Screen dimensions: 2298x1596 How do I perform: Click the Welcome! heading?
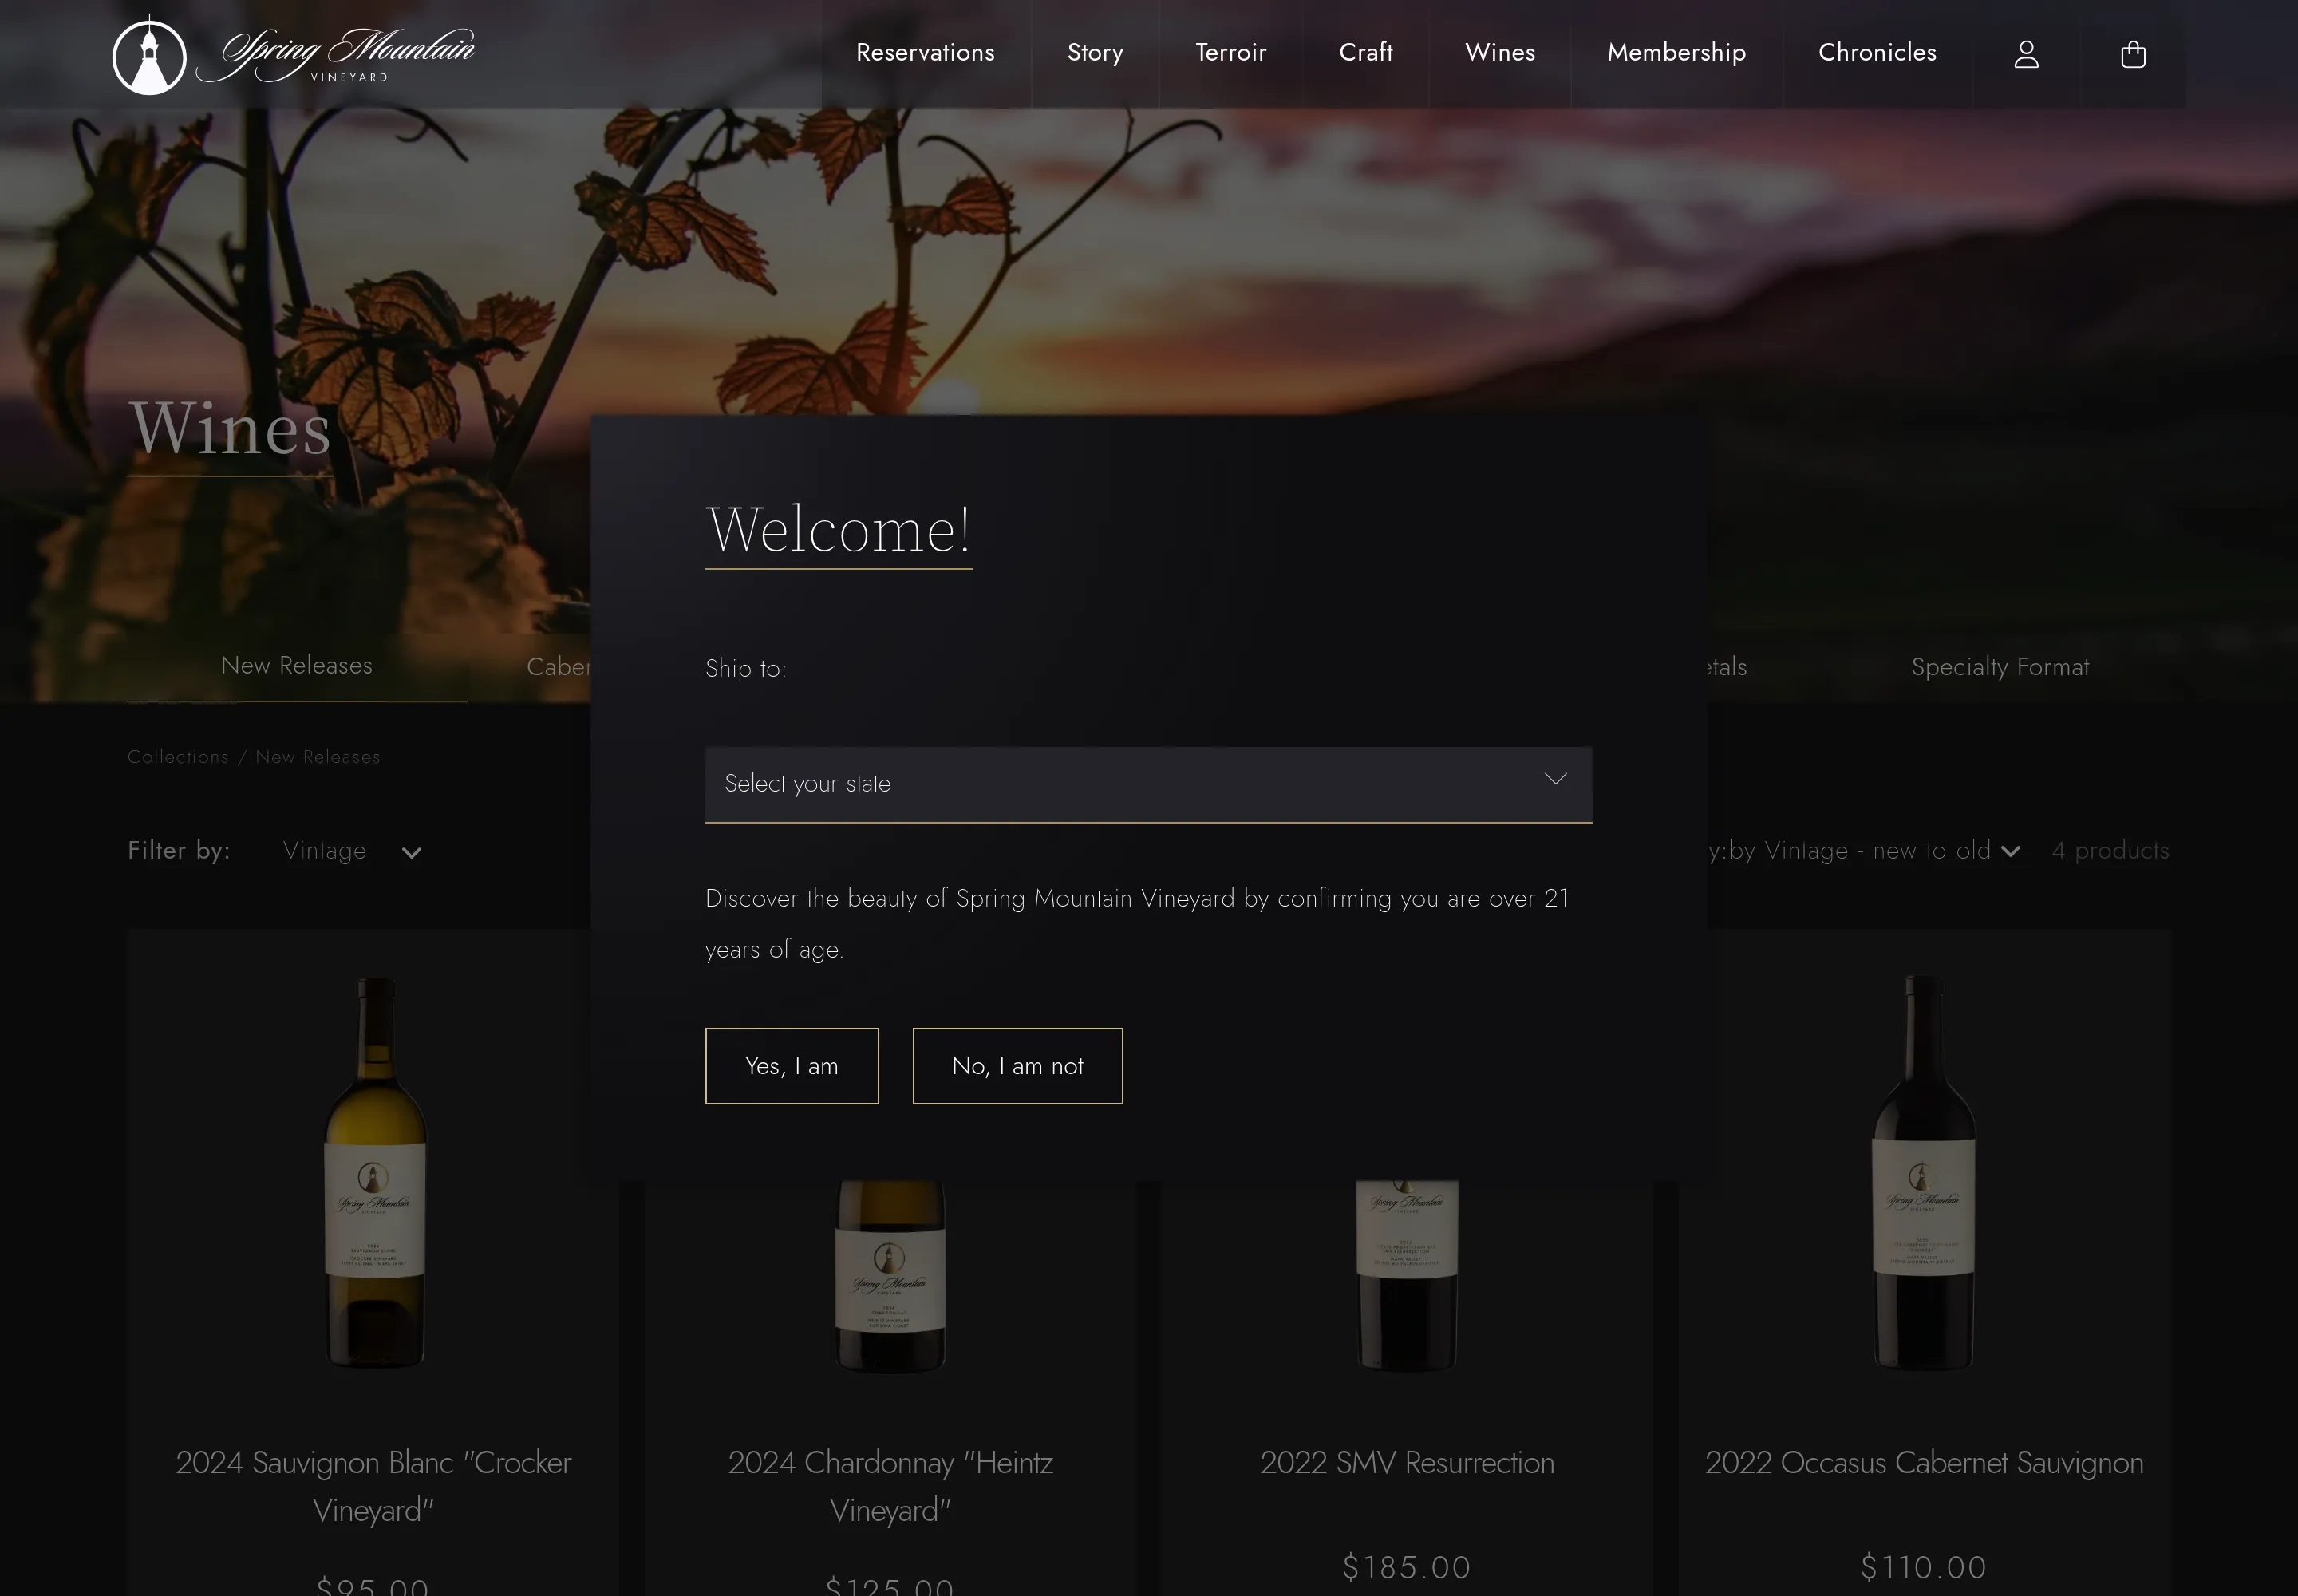838,530
